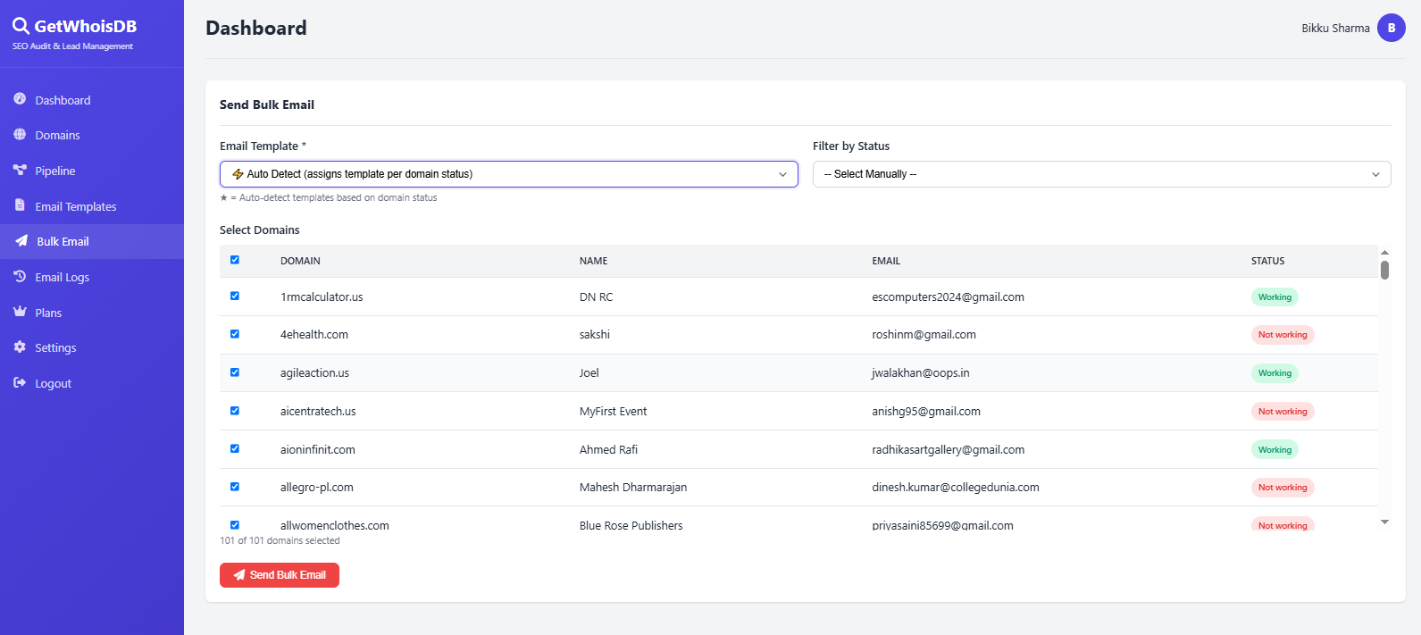Uncheck the checkbox for allegro-pl.com

click(x=235, y=487)
